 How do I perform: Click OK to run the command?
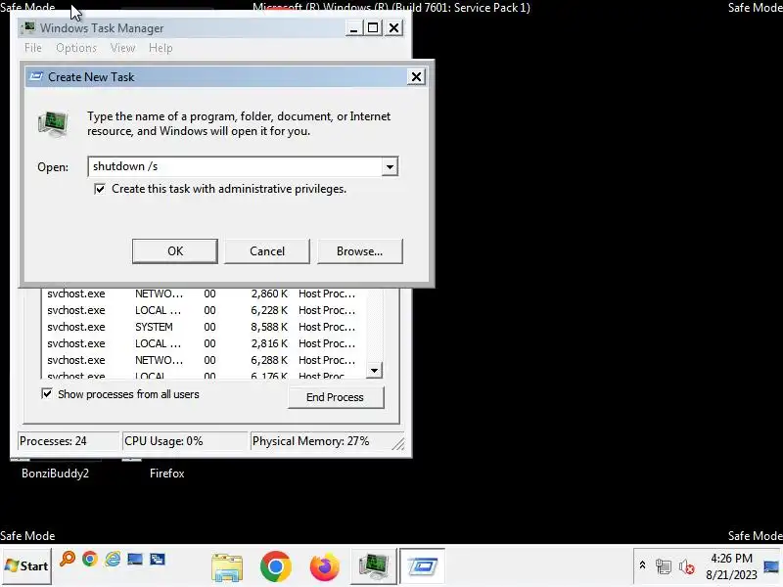(175, 251)
